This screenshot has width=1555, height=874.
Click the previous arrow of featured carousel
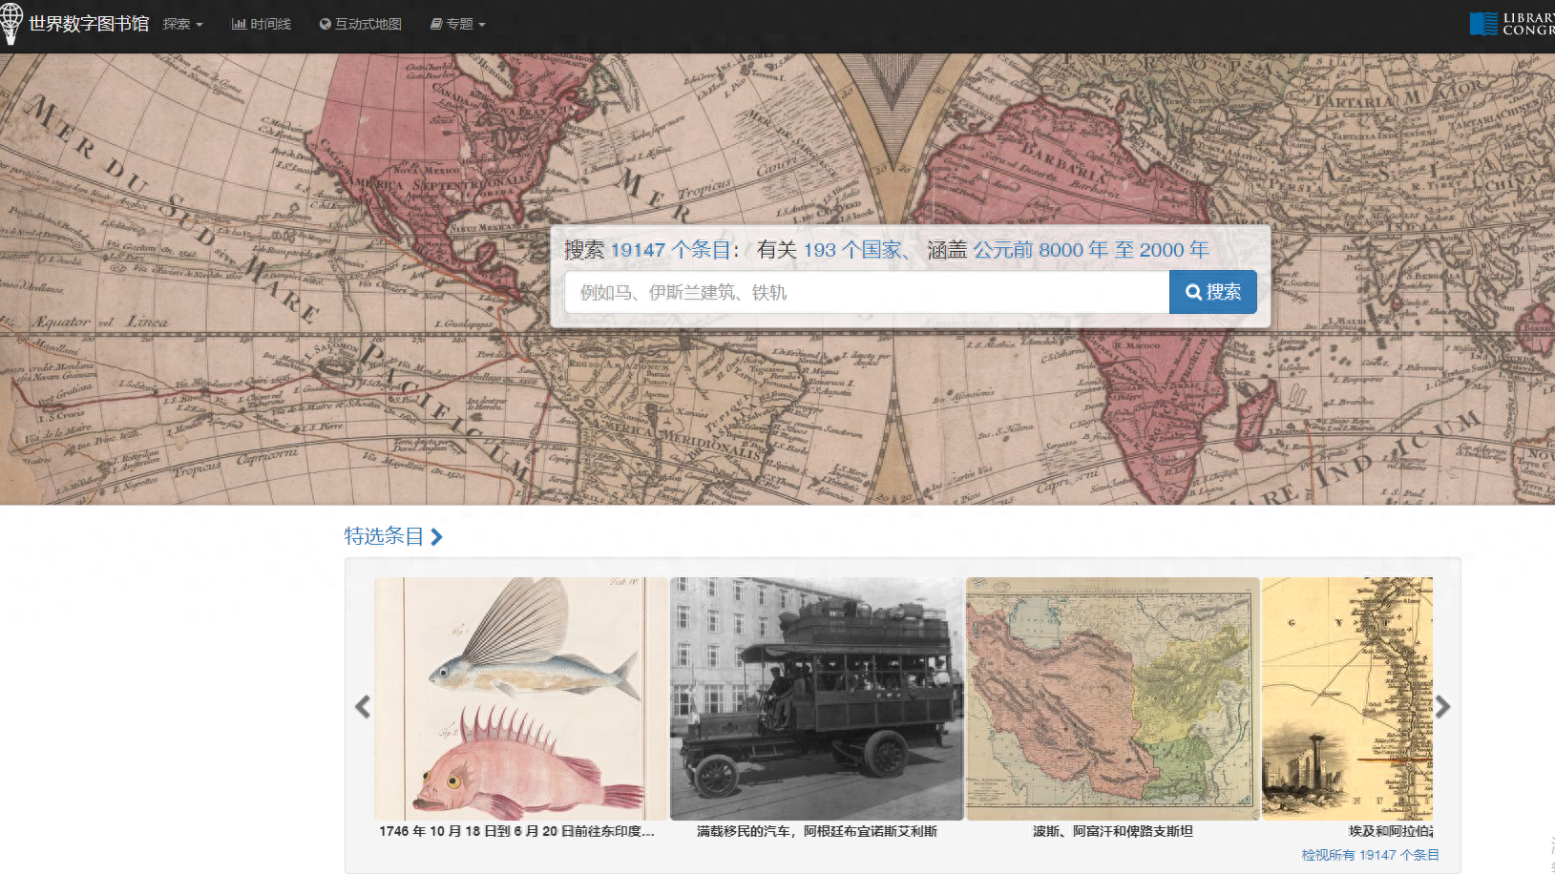click(363, 707)
